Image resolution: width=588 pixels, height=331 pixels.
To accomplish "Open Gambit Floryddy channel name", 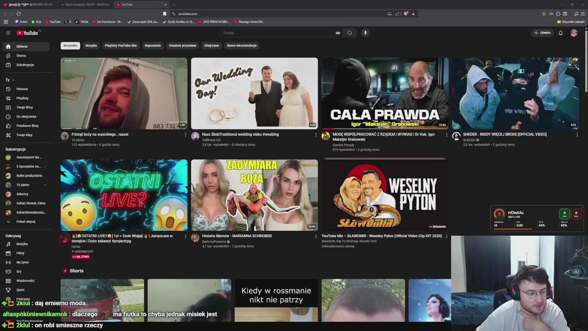I will pos(344,145).
